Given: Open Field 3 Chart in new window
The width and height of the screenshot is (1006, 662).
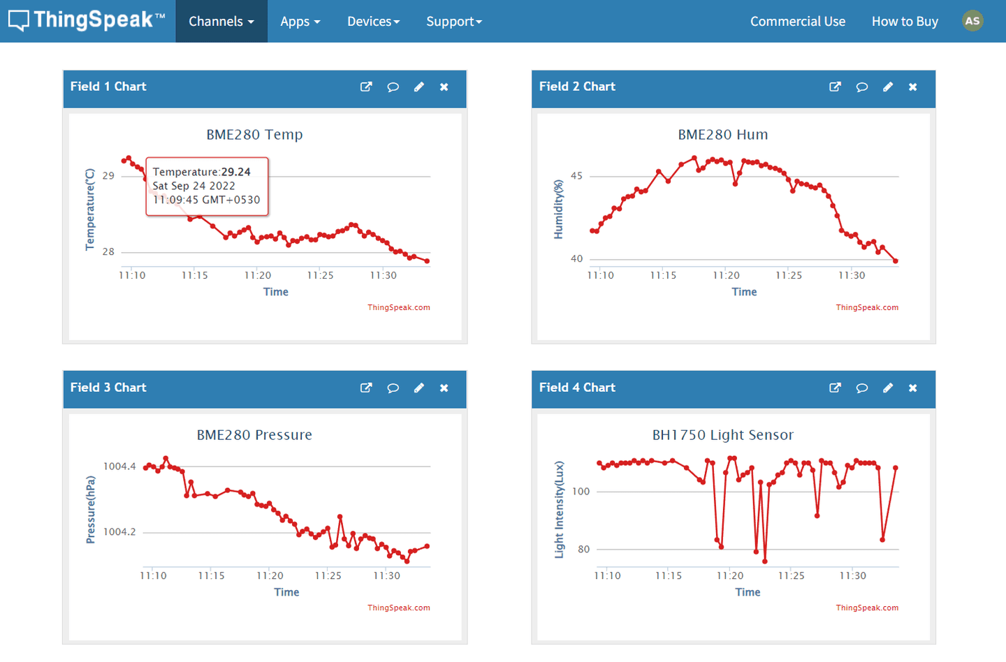Looking at the screenshot, I should pos(366,388).
